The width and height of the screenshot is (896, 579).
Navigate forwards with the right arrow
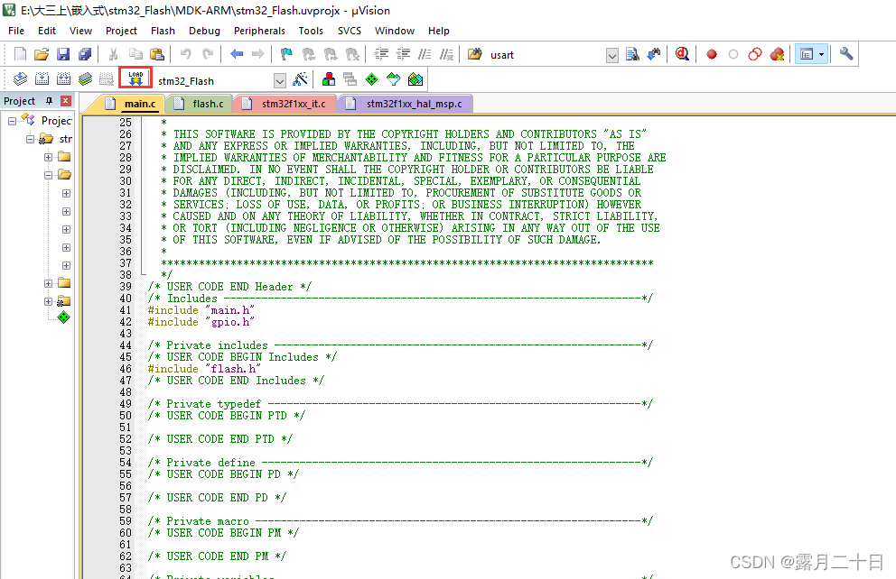click(258, 54)
